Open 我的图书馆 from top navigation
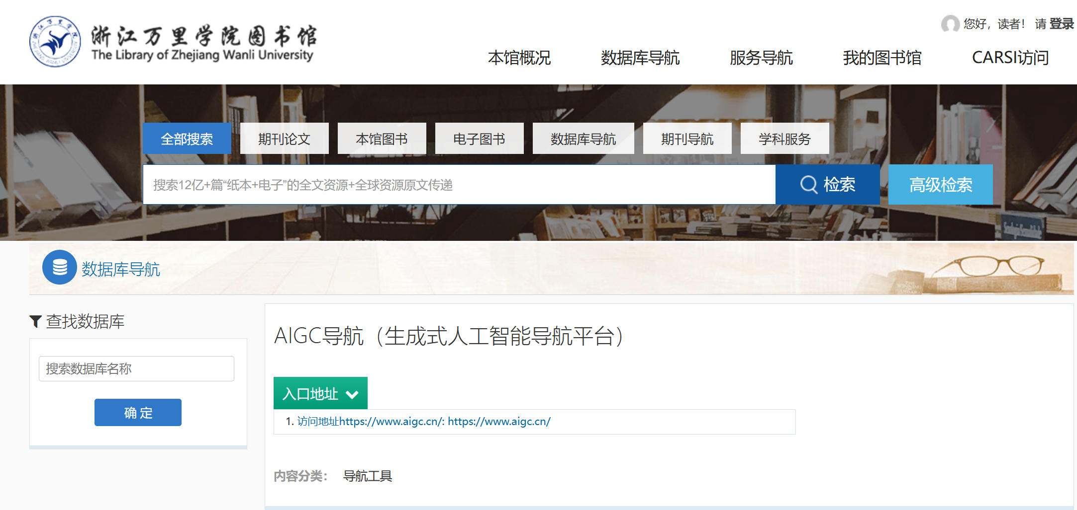 click(x=881, y=58)
